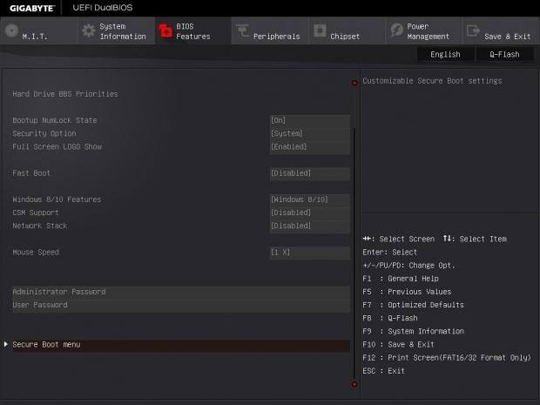The height and width of the screenshot is (405, 540).
Task: Click the Bootup NumLock State label
Action: tap(55, 120)
